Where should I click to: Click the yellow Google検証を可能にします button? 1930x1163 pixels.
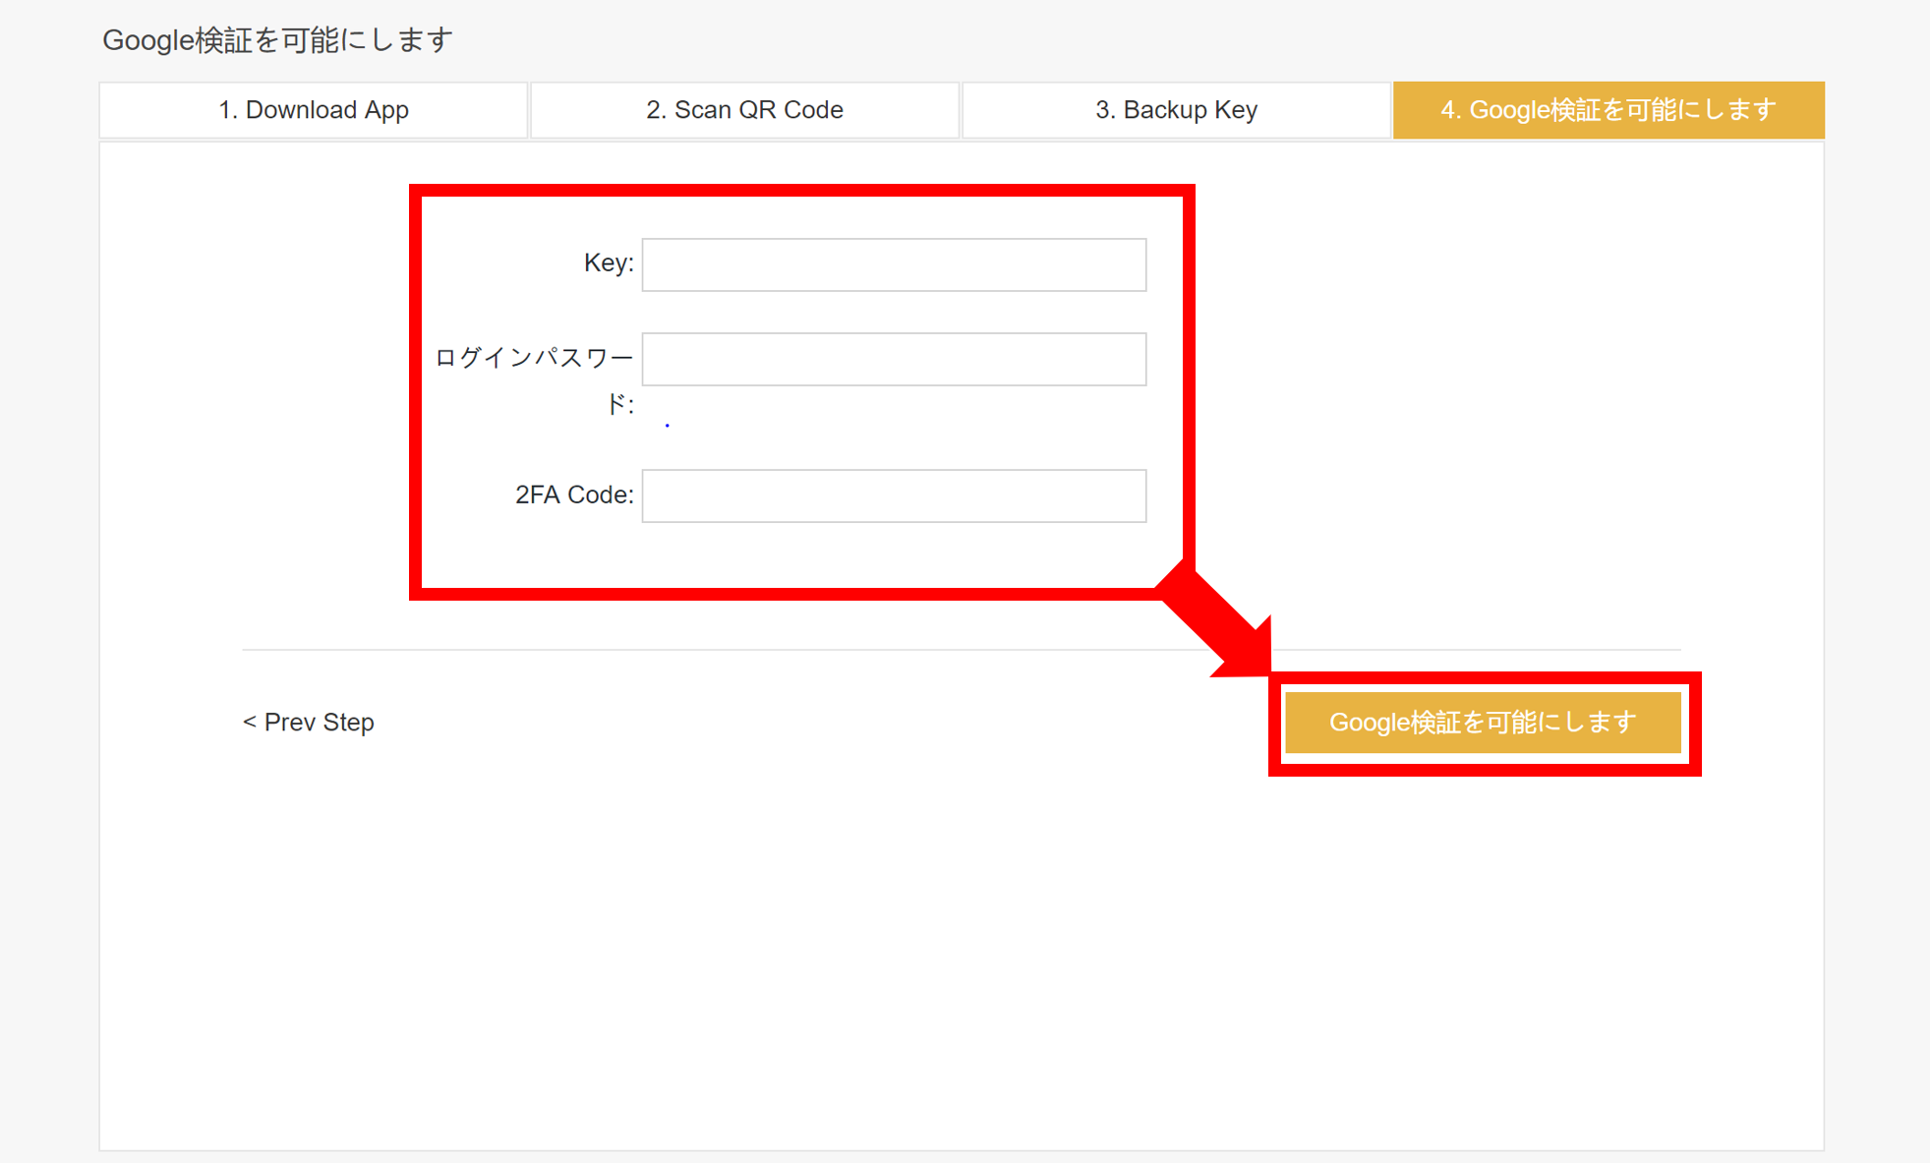click(x=1483, y=723)
